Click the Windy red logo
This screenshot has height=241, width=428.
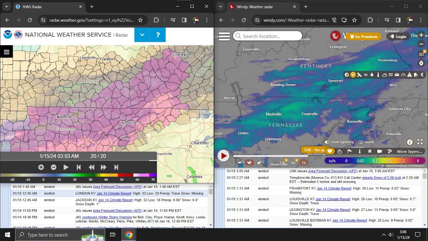(336, 36)
